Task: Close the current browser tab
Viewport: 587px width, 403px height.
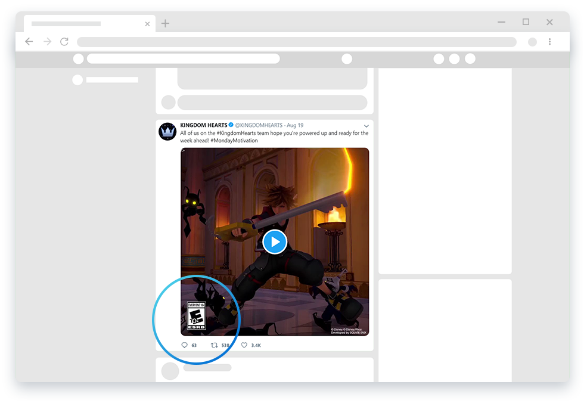Action: (148, 24)
